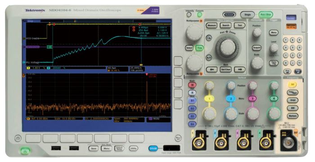This screenshot has width=315, height=162.
Task: Tap the Ref R button
Action: 192,93
